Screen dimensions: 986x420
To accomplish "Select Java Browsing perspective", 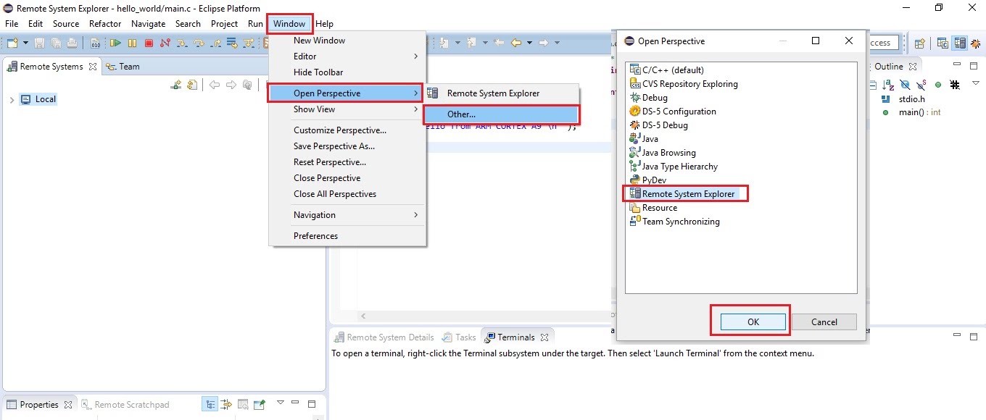I will coord(663,153).
